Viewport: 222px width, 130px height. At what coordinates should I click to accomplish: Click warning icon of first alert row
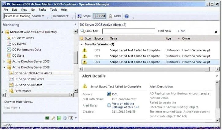pyautogui.click(x=85, y=50)
